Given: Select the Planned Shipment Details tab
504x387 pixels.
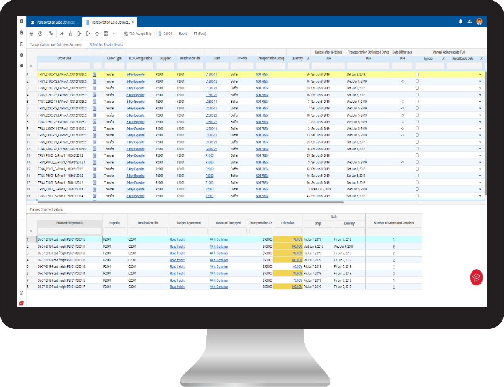Looking at the screenshot, I should coord(46,209).
